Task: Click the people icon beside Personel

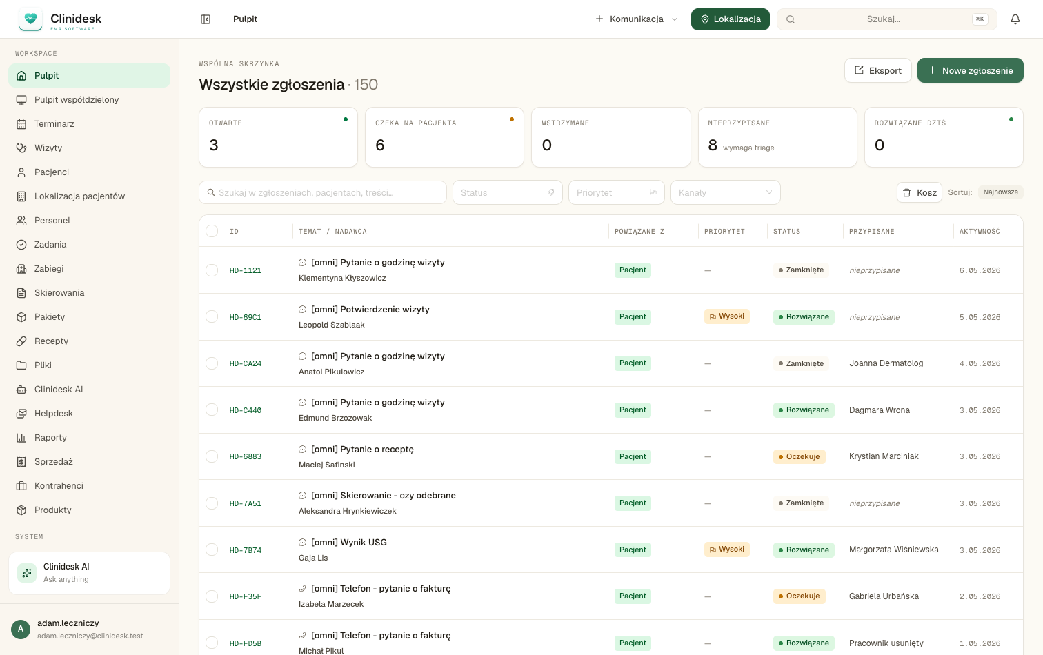Action: (x=21, y=221)
